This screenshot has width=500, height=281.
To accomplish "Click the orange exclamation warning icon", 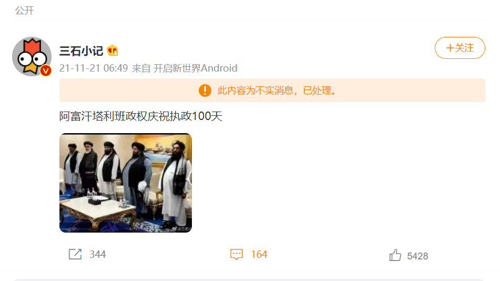I will [205, 91].
